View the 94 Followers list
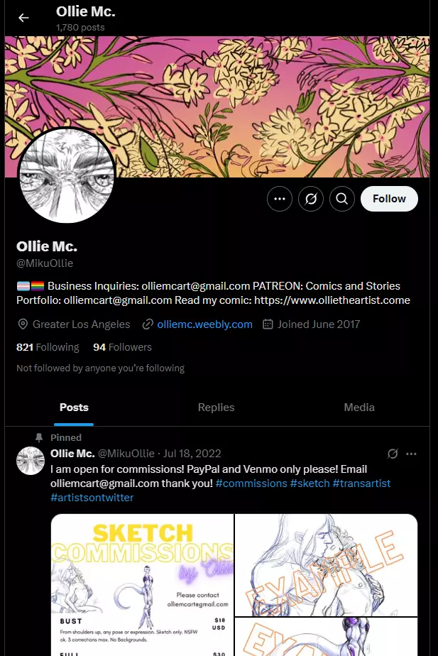Viewport: 438px width, 656px height. point(122,347)
